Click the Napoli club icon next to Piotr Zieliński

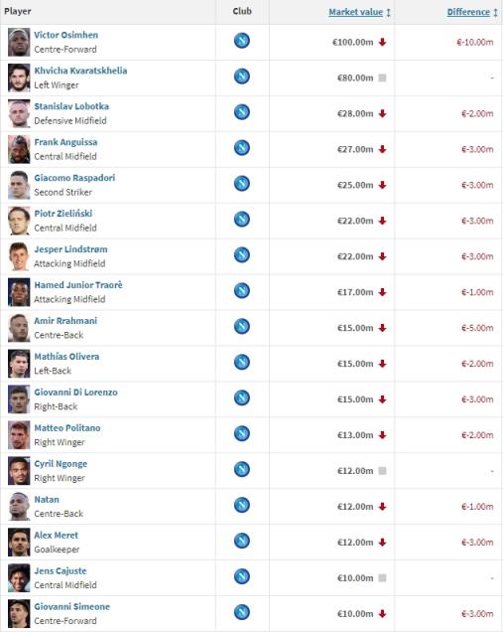click(242, 220)
